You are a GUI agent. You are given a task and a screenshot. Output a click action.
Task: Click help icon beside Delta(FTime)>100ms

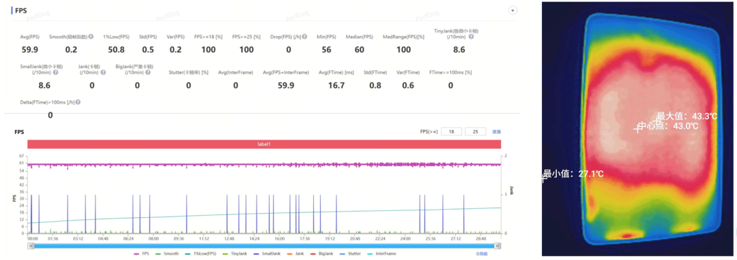click(78, 101)
